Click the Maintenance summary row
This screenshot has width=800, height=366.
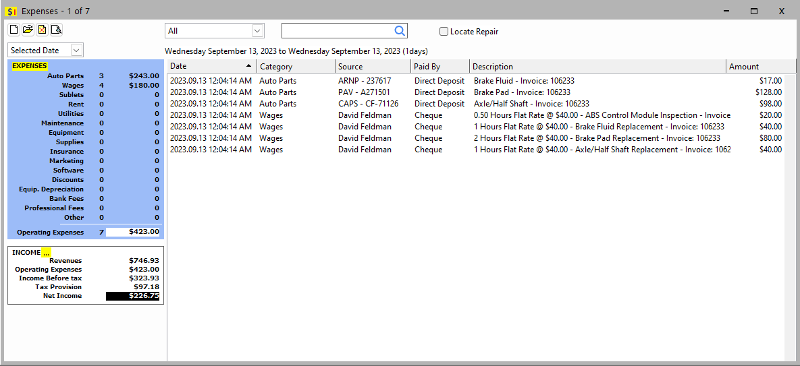click(86, 123)
